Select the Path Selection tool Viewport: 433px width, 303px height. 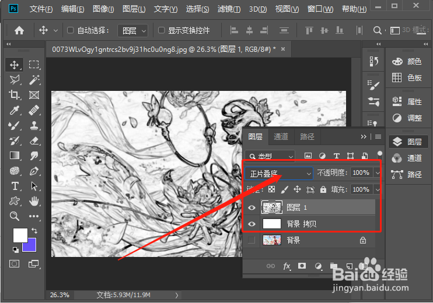click(34, 186)
